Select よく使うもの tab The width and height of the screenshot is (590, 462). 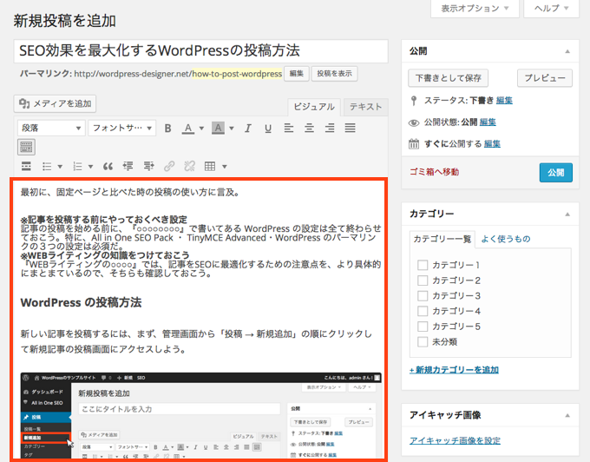pos(506,239)
